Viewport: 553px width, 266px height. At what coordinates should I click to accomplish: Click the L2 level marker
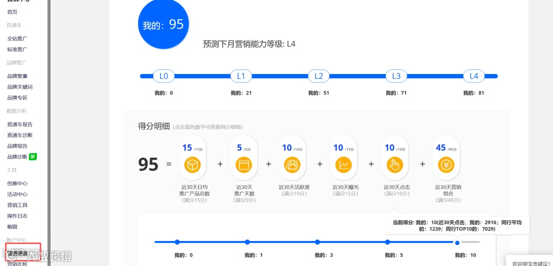click(318, 76)
